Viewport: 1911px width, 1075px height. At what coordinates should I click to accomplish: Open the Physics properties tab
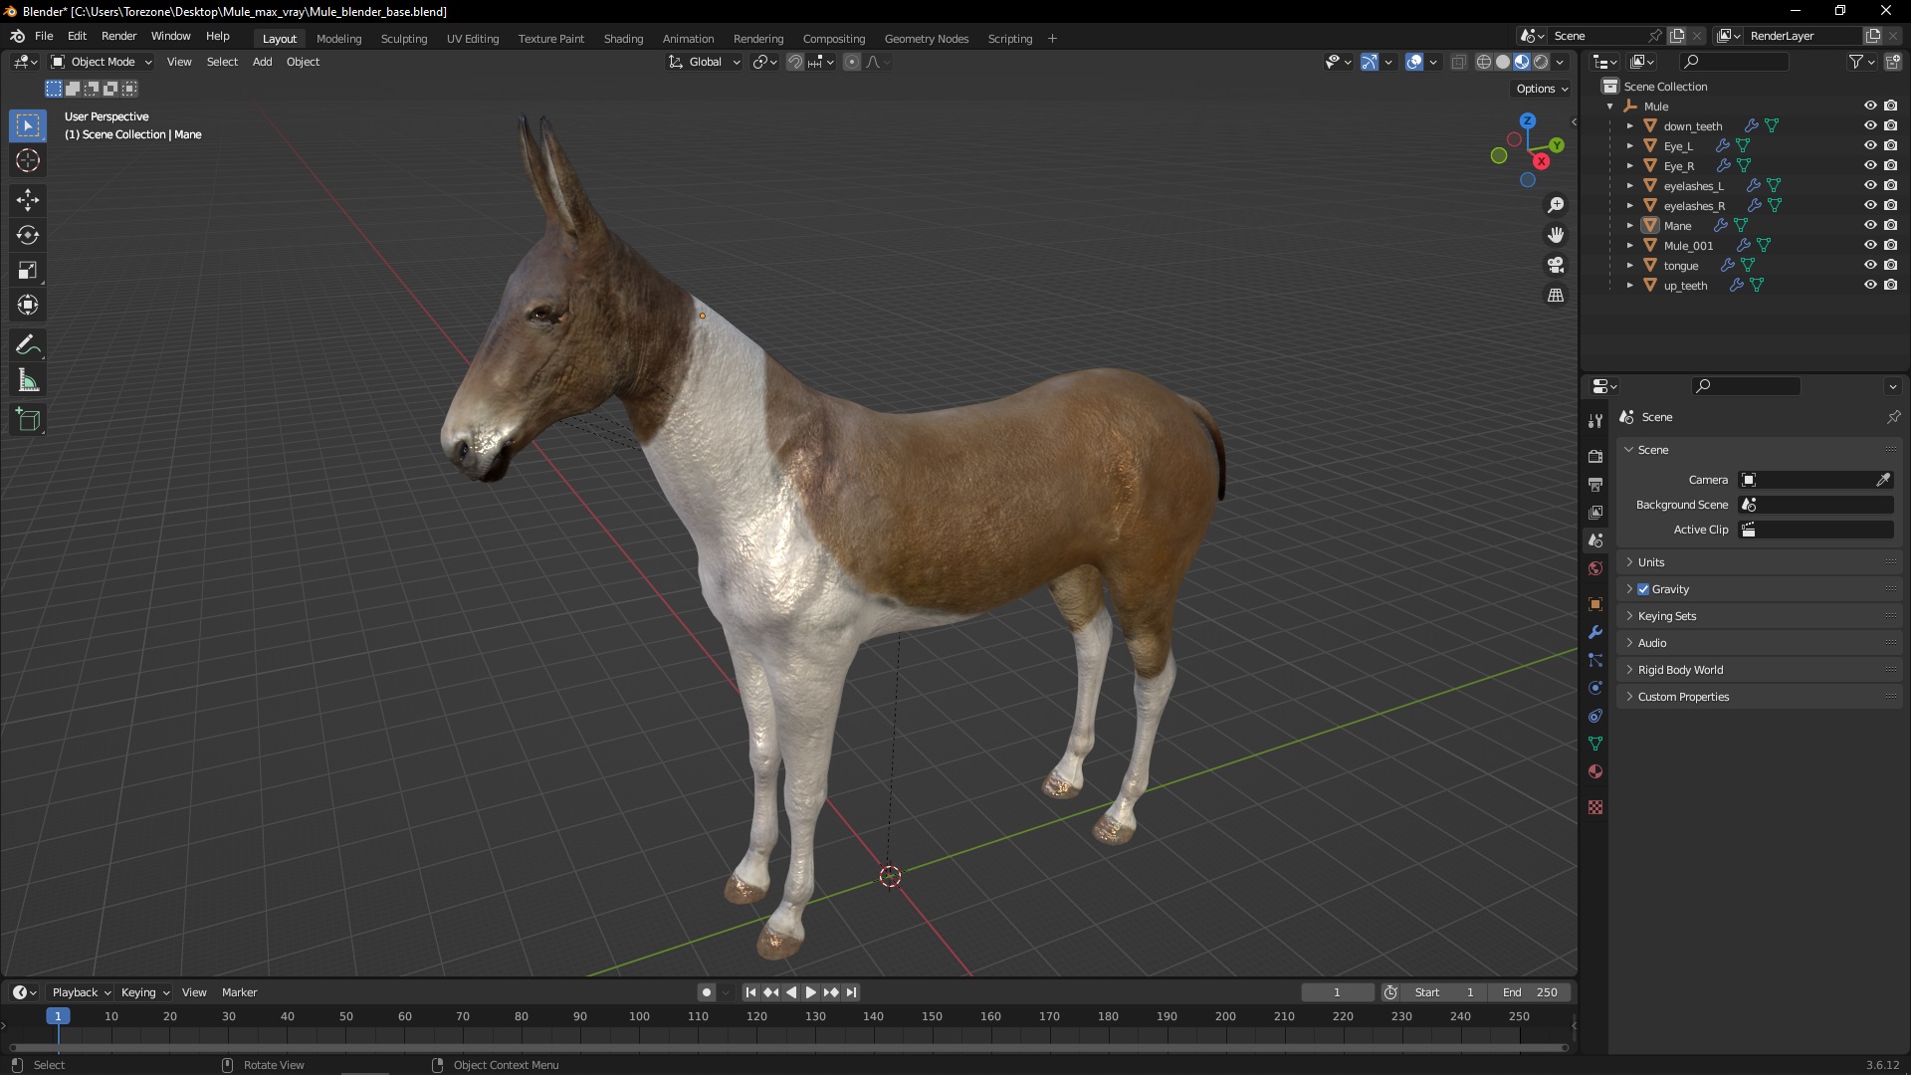(1595, 688)
